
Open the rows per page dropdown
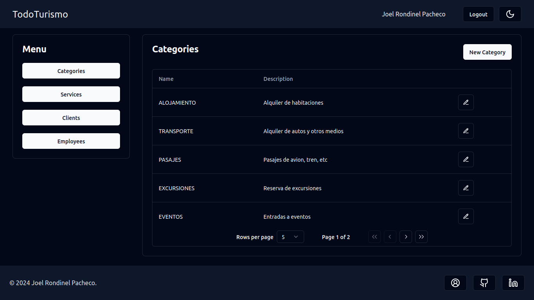tap(290, 237)
